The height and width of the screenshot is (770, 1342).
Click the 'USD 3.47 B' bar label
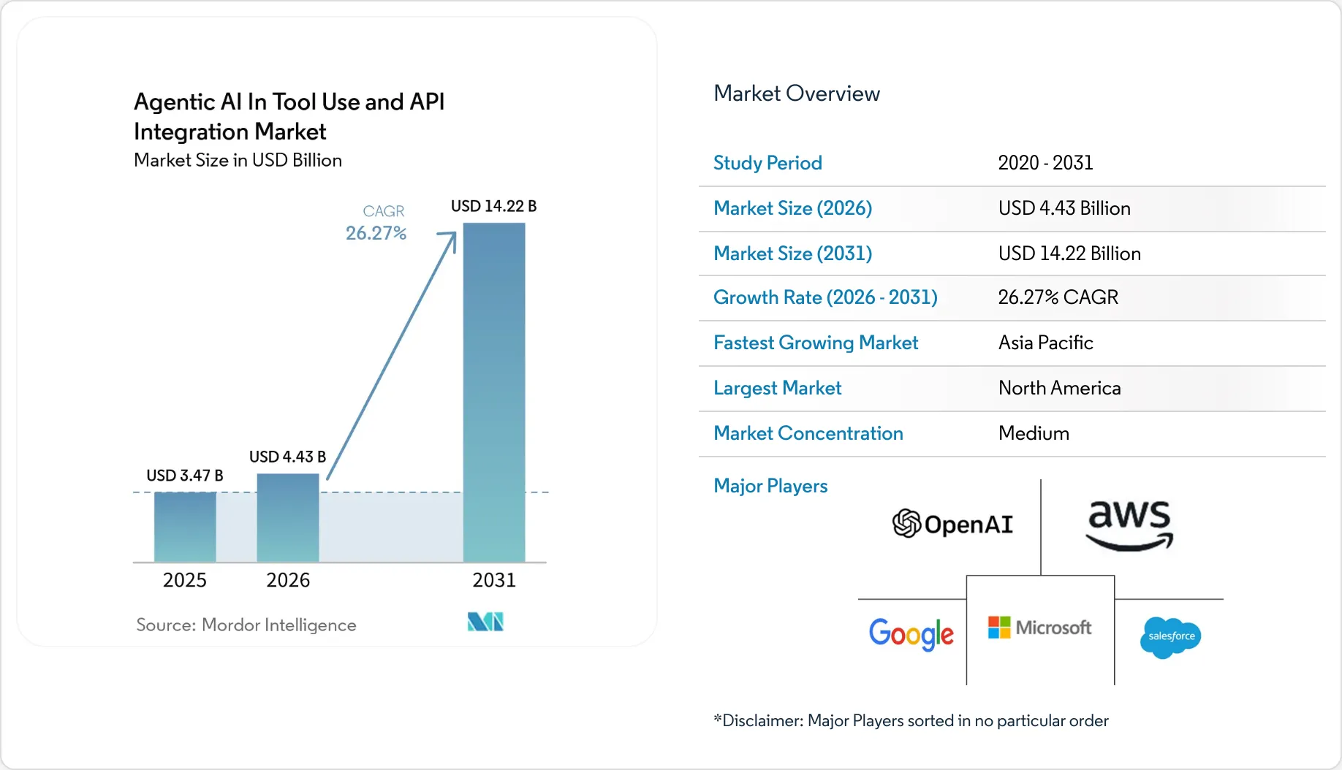click(x=185, y=476)
